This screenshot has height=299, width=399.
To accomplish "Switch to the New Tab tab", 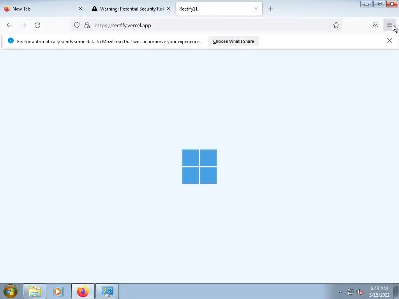I will tap(44, 9).
